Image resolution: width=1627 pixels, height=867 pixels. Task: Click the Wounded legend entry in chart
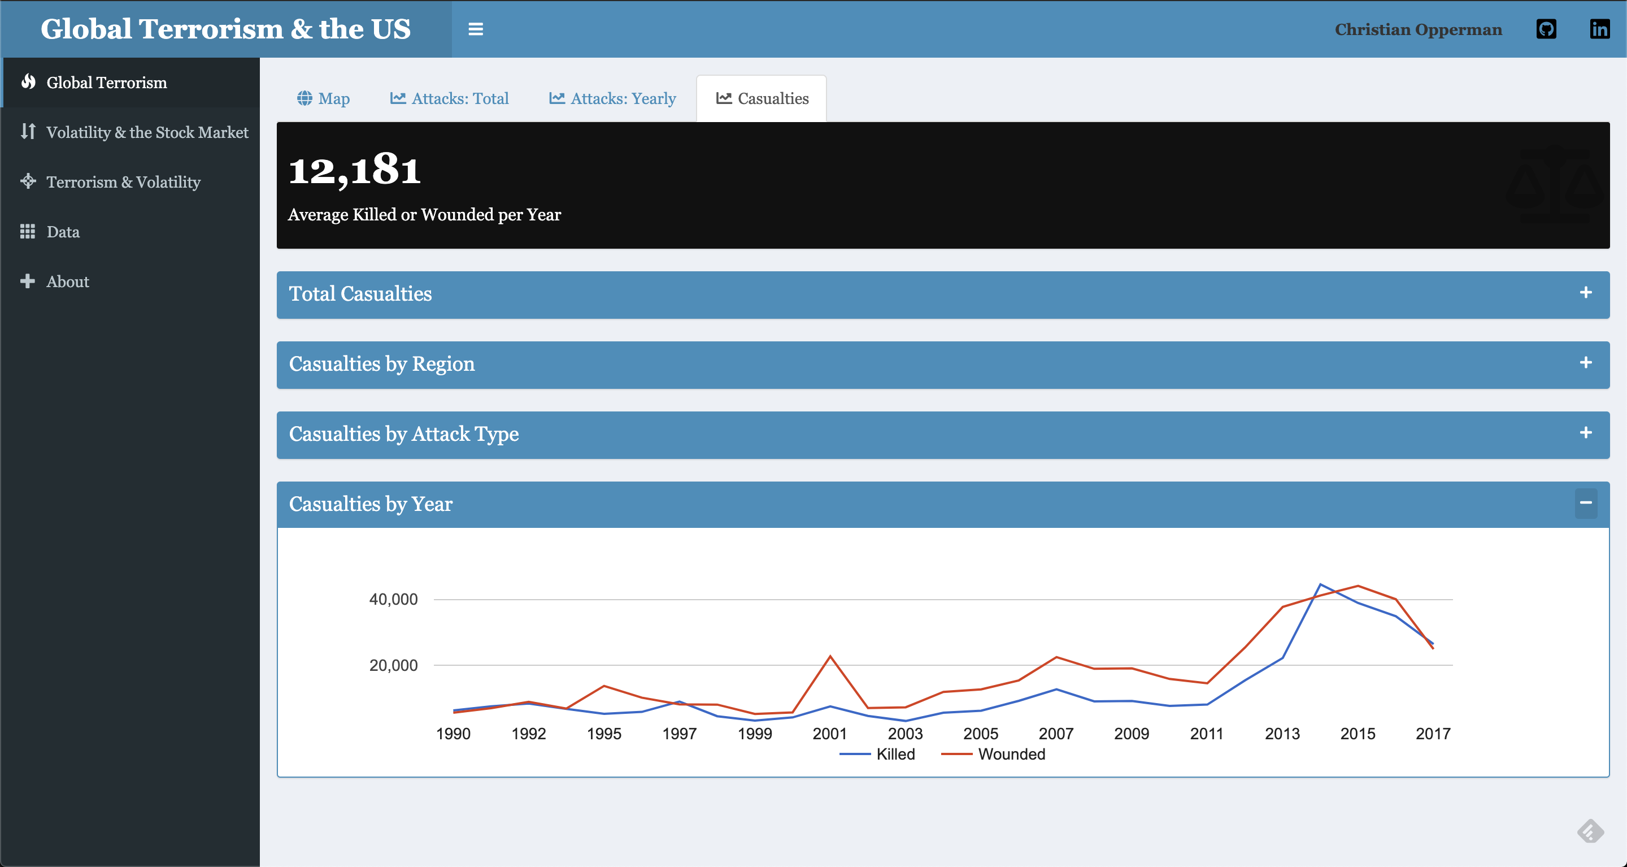(1011, 754)
